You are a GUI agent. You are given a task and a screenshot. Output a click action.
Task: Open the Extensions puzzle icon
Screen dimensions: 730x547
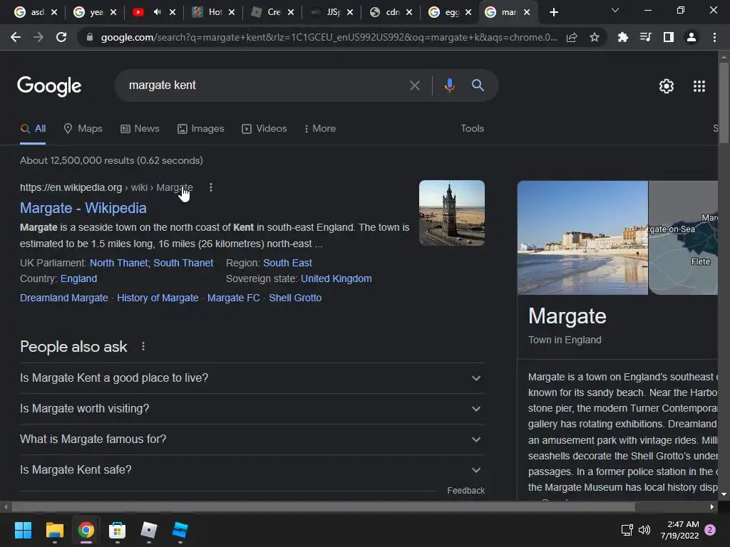coord(622,37)
